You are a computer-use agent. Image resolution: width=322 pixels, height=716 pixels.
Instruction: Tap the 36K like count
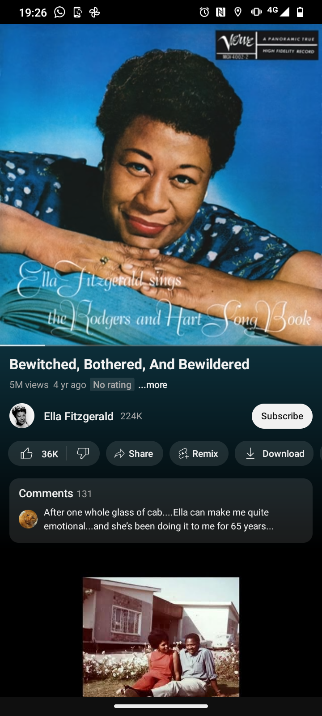point(50,454)
